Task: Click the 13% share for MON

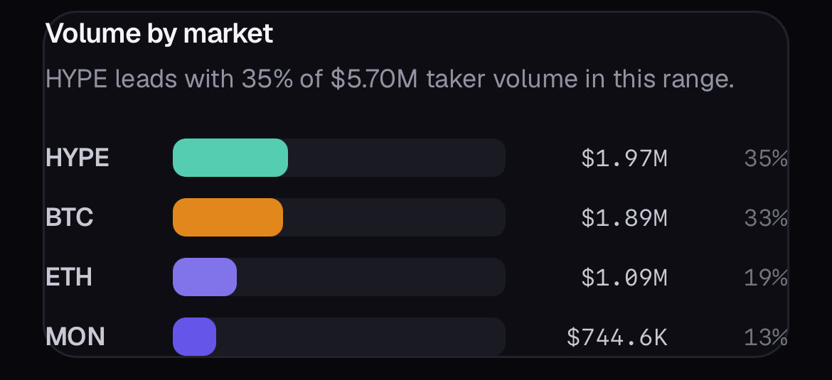Action: pyautogui.click(x=766, y=337)
